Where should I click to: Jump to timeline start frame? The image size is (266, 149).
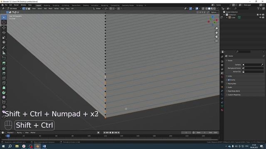tap(104, 132)
